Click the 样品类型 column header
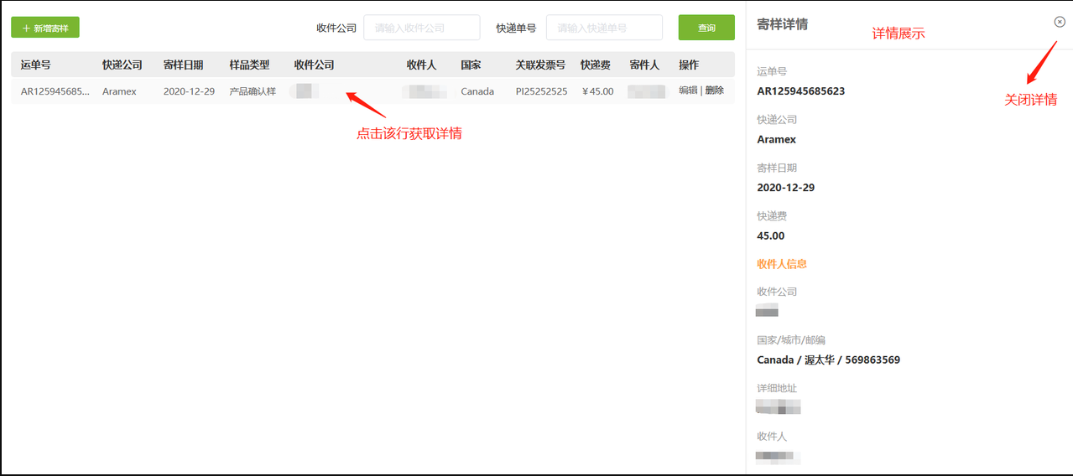The height and width of the screenshot is (476, 1073). coord(249,65)
